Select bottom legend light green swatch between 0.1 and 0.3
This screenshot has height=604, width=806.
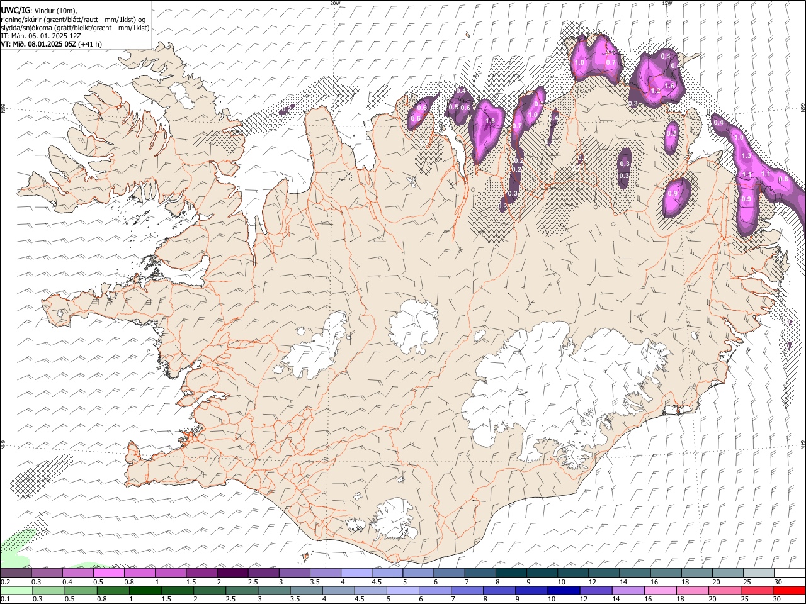pos(16,590)
